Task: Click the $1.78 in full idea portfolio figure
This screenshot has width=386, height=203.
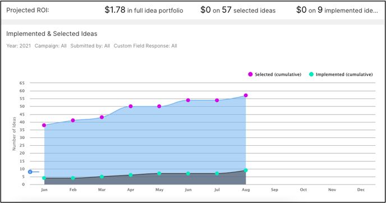Action: pyautogui.click(x=144, y=10)
